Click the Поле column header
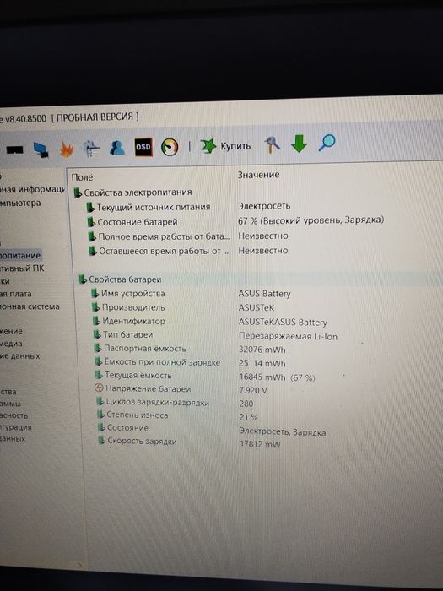 82,177
